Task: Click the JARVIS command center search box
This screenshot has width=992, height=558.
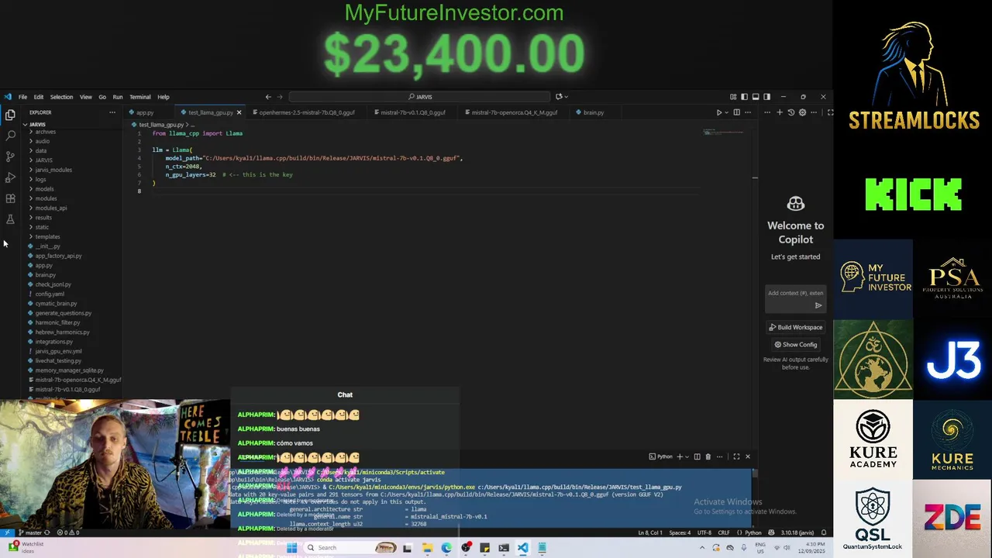Action: tap(420, 97)
